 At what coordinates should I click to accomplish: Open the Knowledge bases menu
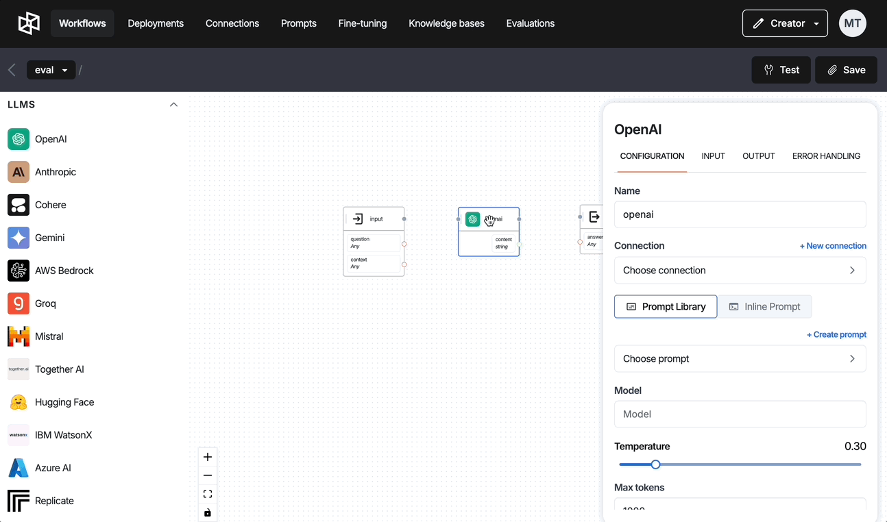coord(446,23)
